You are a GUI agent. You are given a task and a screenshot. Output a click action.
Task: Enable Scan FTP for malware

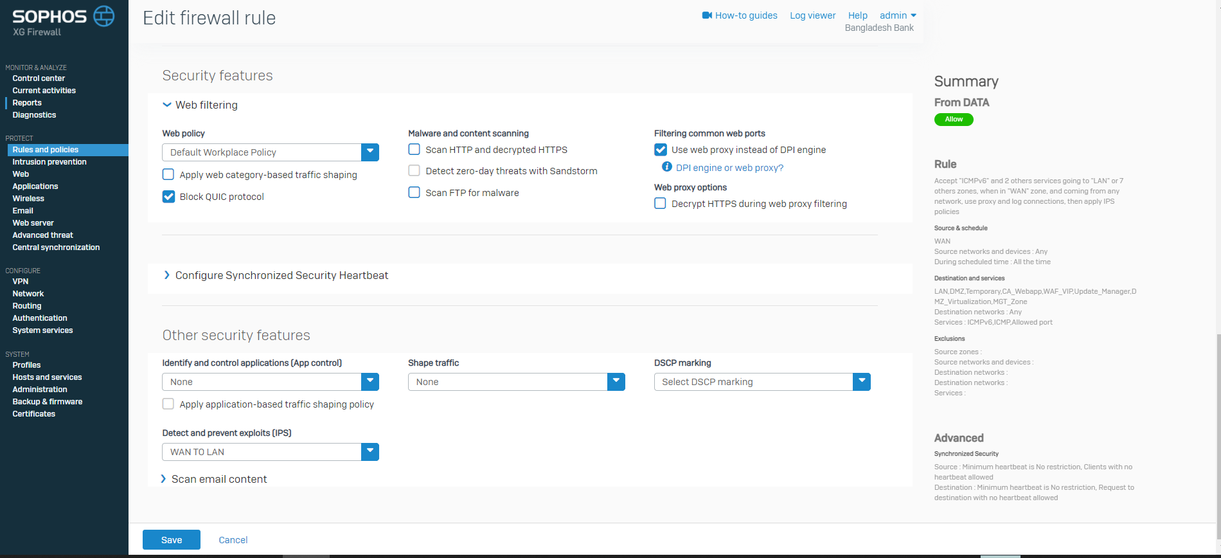414,192
